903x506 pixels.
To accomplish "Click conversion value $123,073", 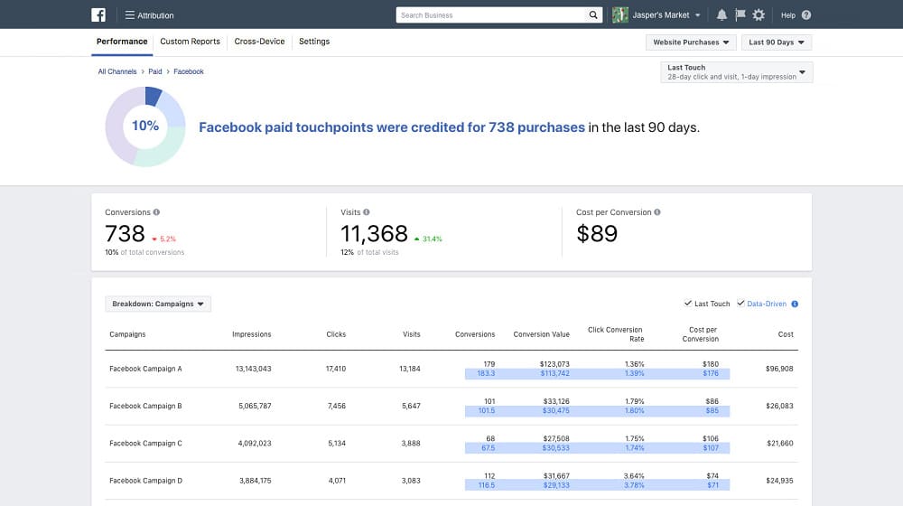I will coord(554,364).
